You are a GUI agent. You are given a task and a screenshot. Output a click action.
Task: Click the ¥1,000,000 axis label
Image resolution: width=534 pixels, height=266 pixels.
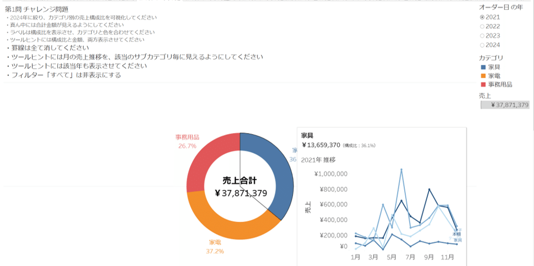(331, 174)
